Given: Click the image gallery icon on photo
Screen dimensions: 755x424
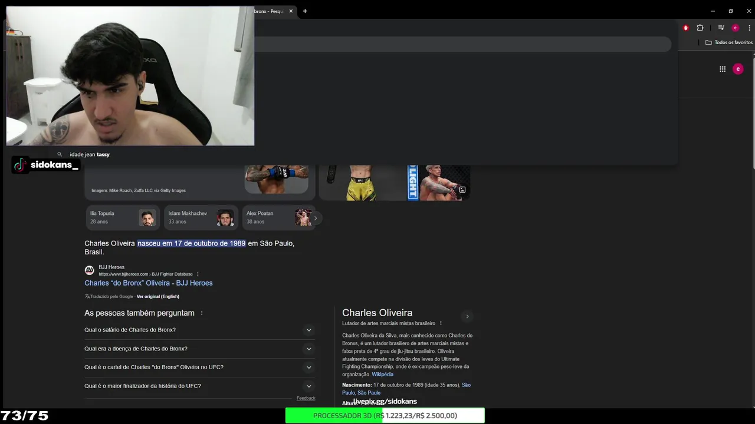Looking at the screenshot, I should (462, 190).
